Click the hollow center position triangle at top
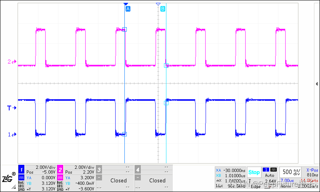The width and height of the screenshot is (320, 192). click(x=158, y=4)
